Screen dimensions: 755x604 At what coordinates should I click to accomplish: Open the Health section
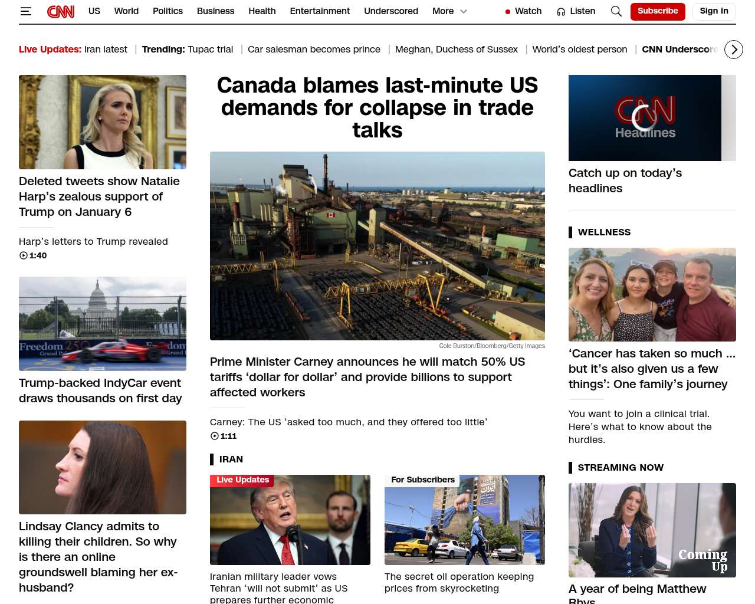tap(262, 11)
